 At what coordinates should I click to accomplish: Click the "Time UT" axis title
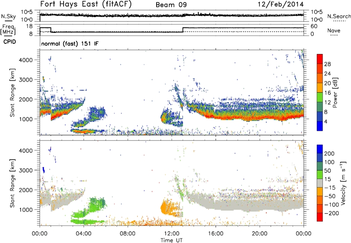[x=172, y=240]
